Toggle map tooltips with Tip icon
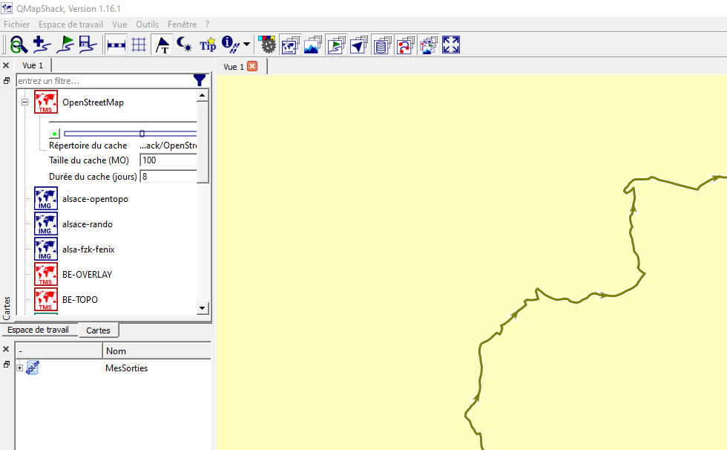The height and width of the screenshot is (450, 727). [x=208, y=45]
